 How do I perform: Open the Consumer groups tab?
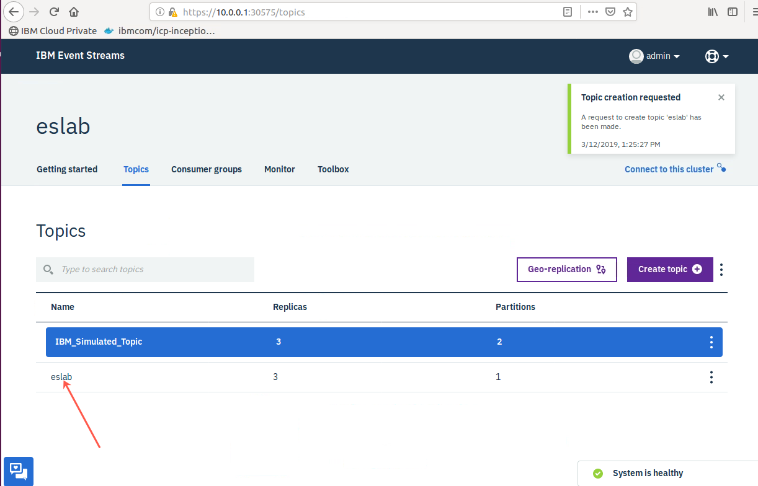tap(207, 169)
